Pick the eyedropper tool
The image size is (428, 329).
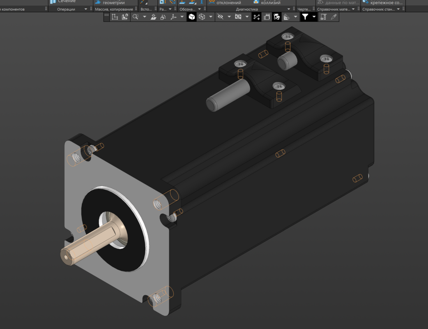[x=334, y=17]
